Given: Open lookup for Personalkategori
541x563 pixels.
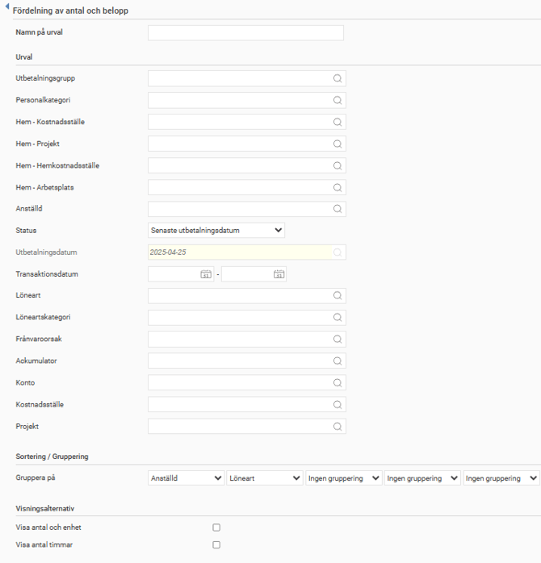Looking at the screenshot, I should (x=338, y=100).
